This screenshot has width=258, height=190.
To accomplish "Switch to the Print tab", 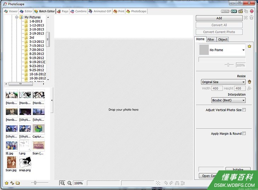I will 119,11.
